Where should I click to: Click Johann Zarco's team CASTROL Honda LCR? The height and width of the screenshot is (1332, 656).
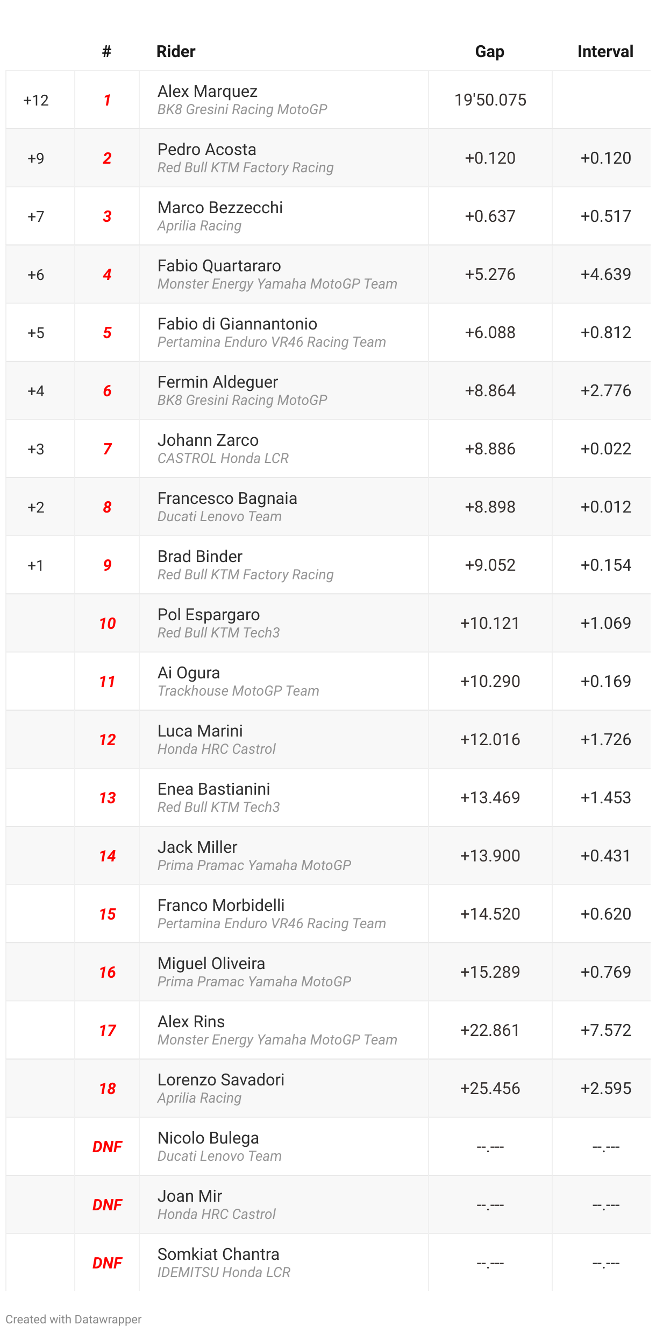tap(223, 458)
